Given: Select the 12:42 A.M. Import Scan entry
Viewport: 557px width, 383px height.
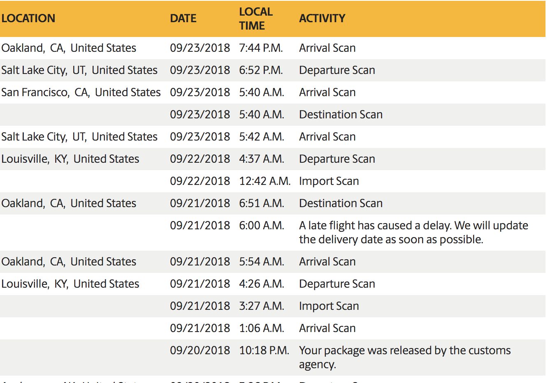Looking at the screenshot, I should click(x=273, y=181).
